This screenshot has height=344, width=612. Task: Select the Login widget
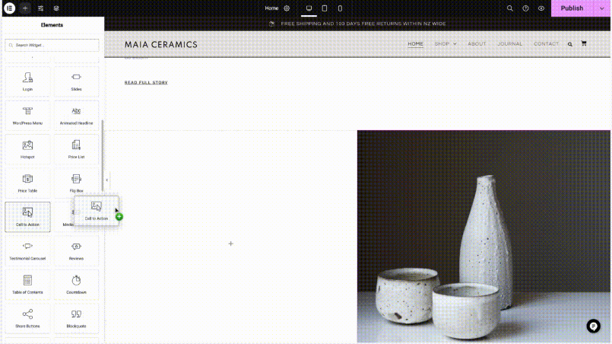tap(27, 81)
